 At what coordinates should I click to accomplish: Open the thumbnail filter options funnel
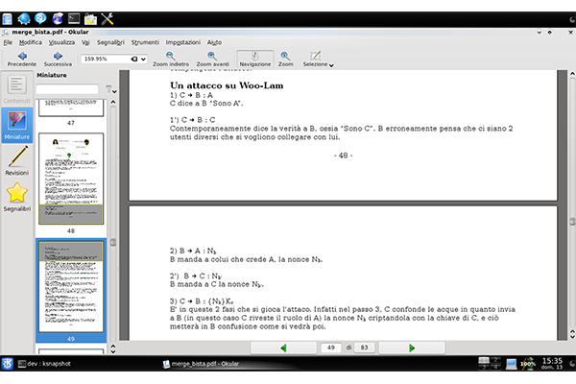point(110,89)
